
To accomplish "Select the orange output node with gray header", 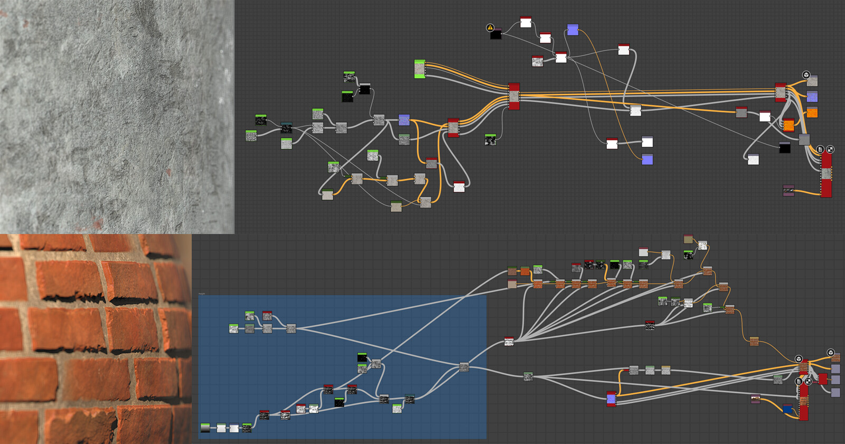I will click(812, 112).
